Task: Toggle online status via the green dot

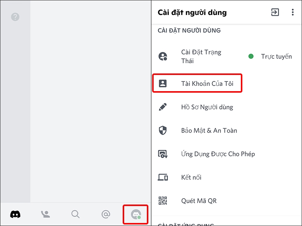Action: click(251, 56)
